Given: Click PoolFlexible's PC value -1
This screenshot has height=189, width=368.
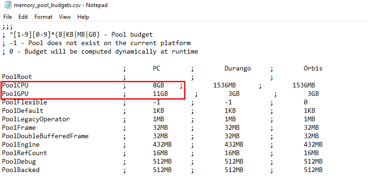Looking at the screenshot, I should (x=157, y=102).
